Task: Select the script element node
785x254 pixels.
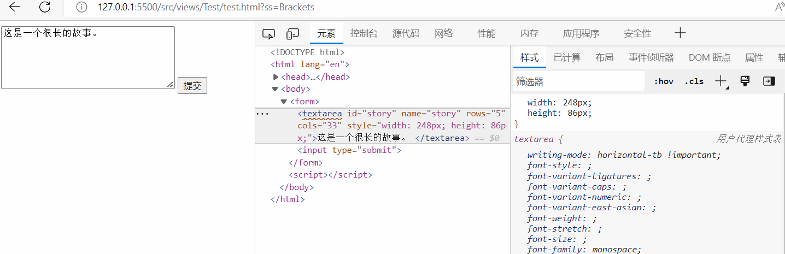Action: pos(330,175)
